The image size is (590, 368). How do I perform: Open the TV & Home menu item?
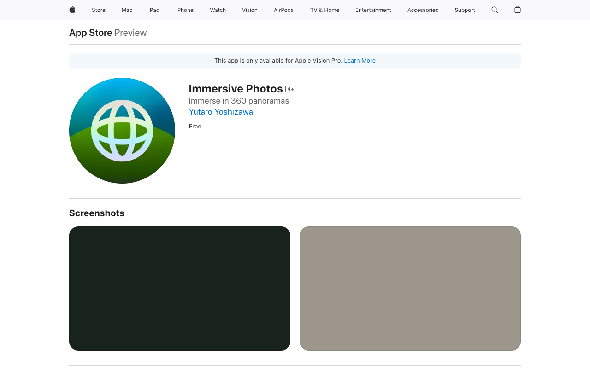pos(325,10)
